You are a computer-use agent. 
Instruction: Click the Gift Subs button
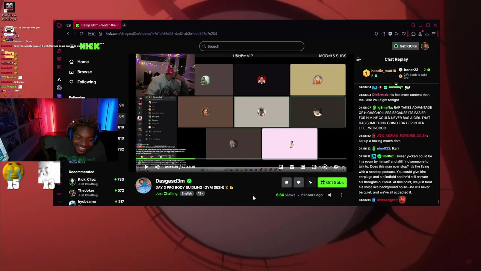332,183
